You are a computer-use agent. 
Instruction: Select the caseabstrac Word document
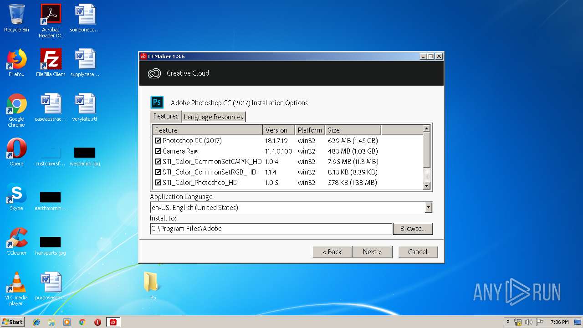click(51, 108)
